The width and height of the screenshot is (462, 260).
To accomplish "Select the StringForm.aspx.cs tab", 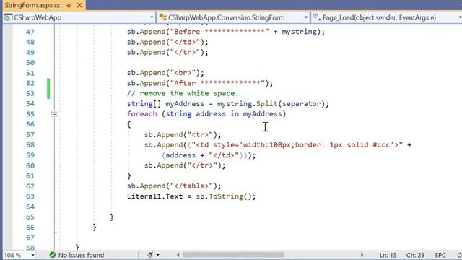I will tap(32, 5).
